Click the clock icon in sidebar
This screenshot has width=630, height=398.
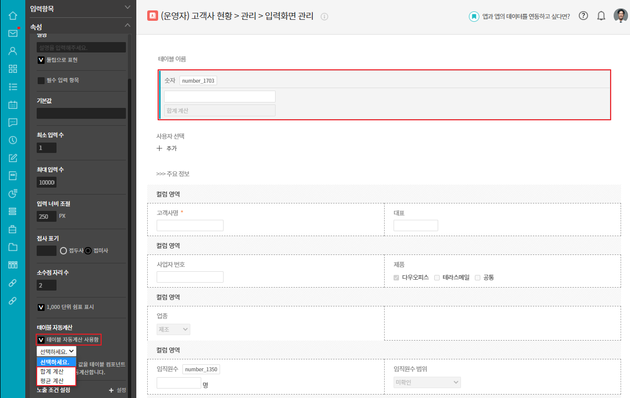(x=13, y=140)
